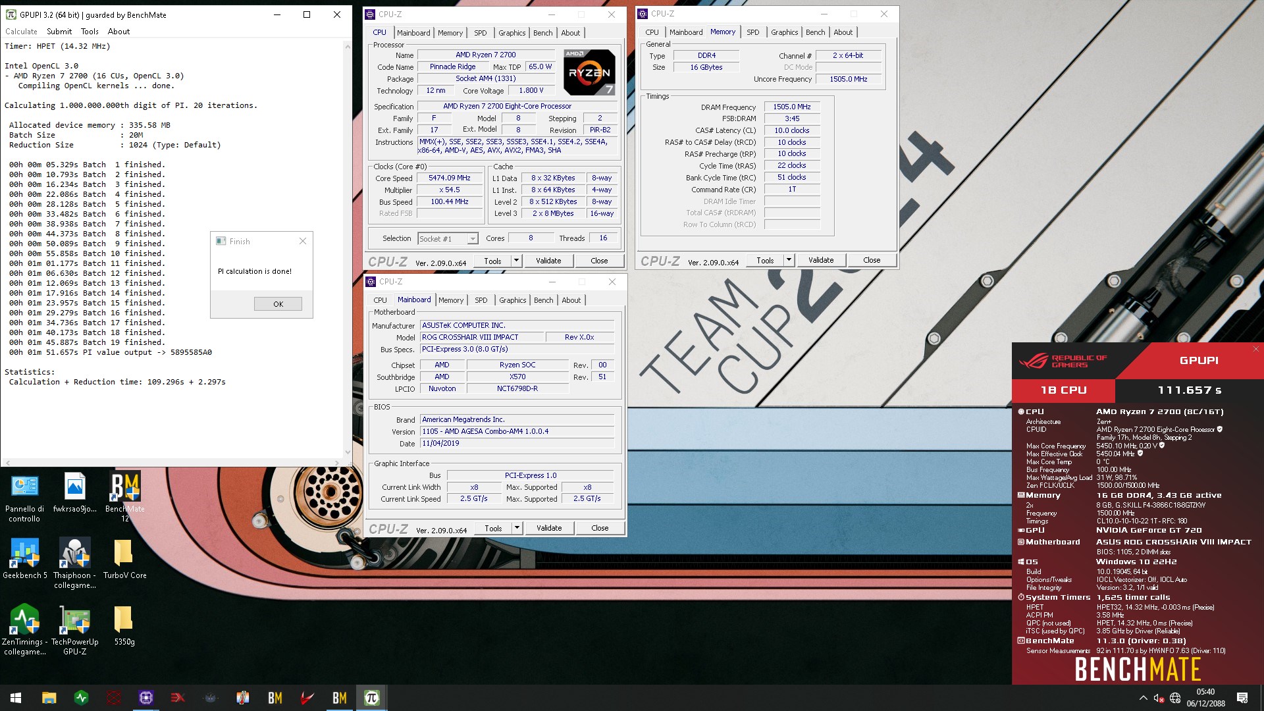Image resolution: width=1264 pixels, height=711 pixels.
Task: Open the notification center icon
Action: [x=1242, y=698]
